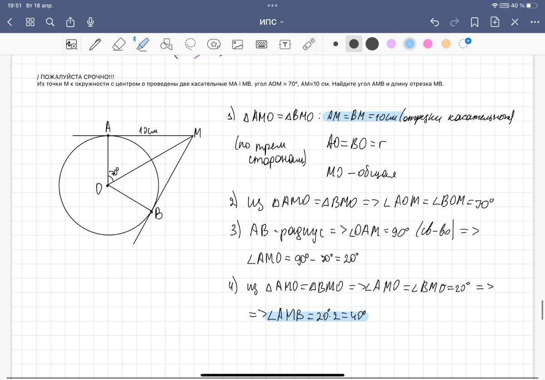Start audio recording with the microphone
This screenshot has height=380, width=545.
click(90, 22)
